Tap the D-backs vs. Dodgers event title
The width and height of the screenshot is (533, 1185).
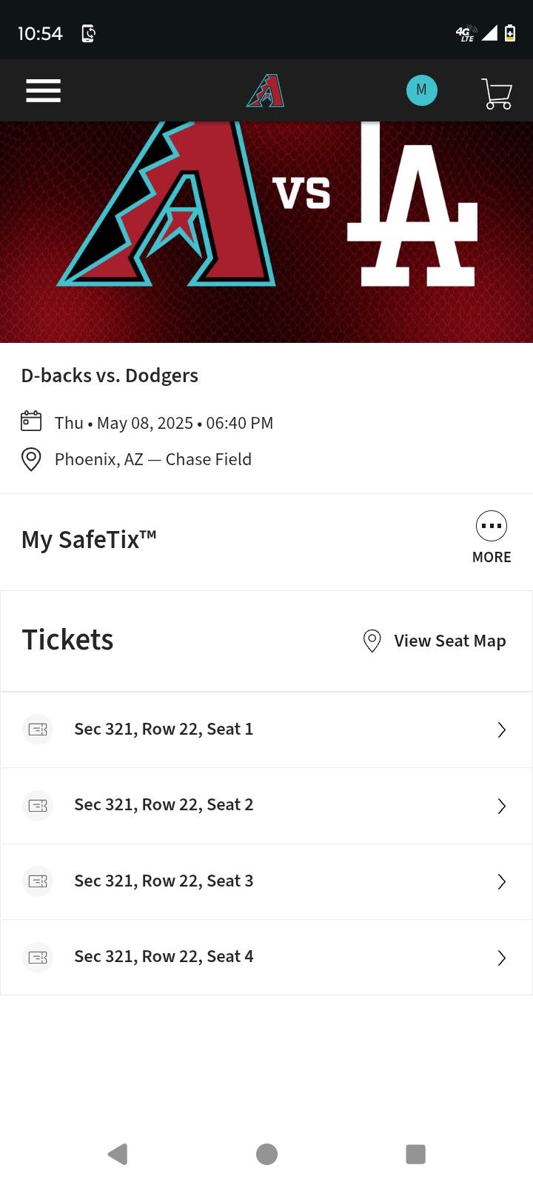pos(110,375)
